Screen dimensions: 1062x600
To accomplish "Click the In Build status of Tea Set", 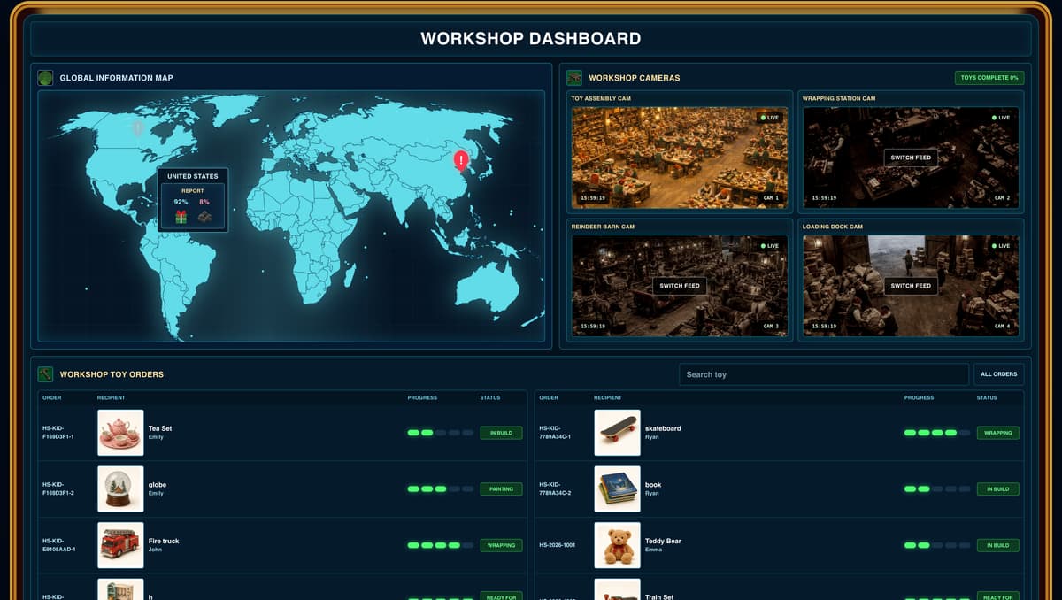I will point(501,433).
